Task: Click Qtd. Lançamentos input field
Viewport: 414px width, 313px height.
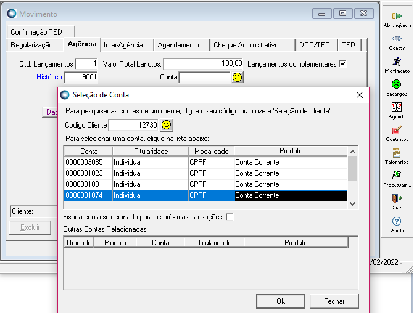Action: pyautogui.click(x=86, y=64)
